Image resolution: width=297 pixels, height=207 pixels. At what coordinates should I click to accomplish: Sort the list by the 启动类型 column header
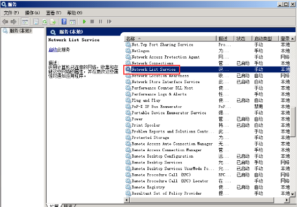pyautogui.click(x=265, y=39)
